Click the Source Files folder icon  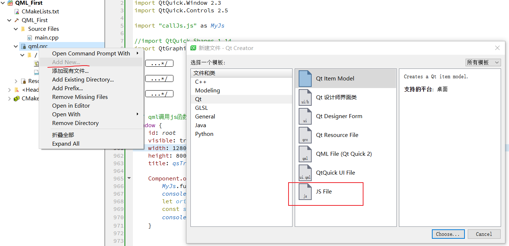[23, 29]
